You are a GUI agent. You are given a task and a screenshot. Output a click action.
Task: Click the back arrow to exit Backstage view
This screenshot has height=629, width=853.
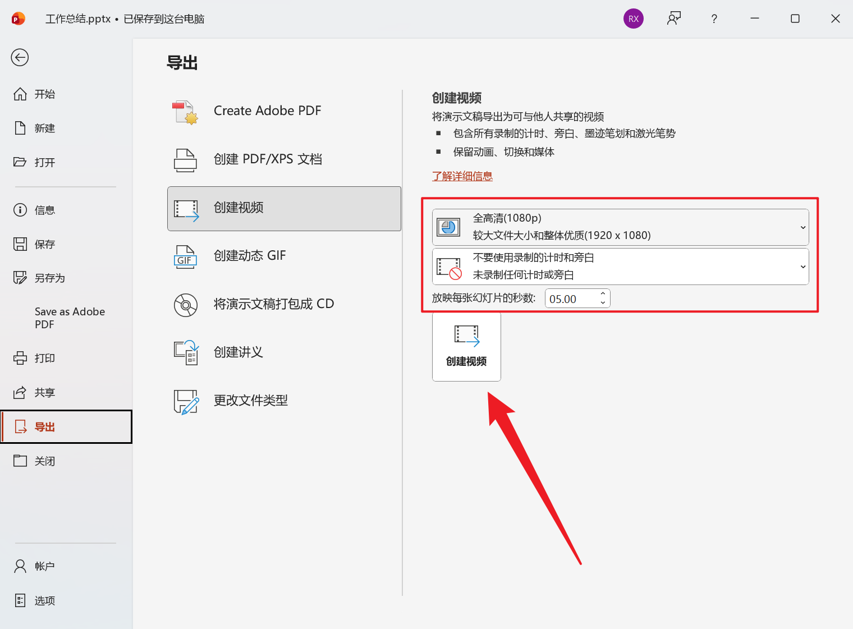click(20, 57)
